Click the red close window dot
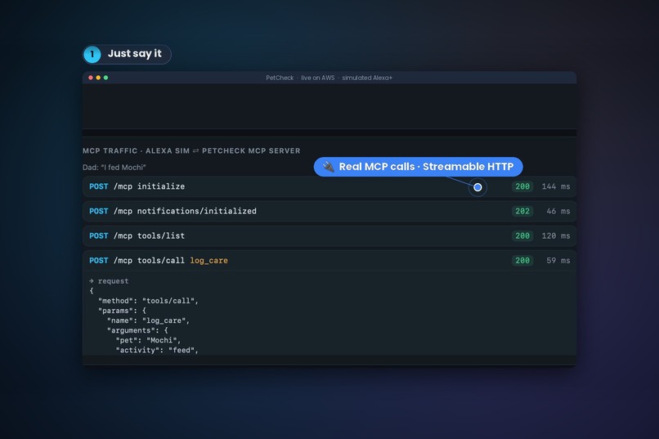This screenshot has height=439, width=659. click(91, 78)
